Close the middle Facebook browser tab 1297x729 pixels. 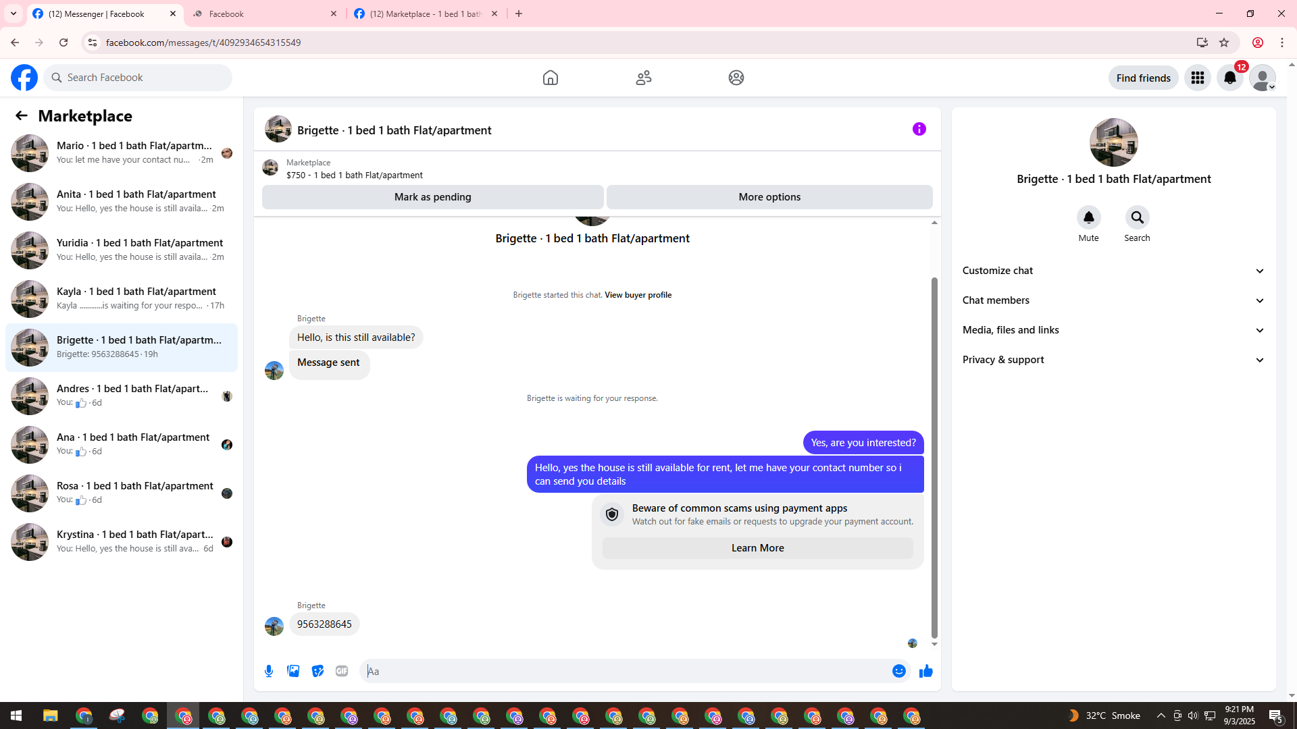coord(334,13)
